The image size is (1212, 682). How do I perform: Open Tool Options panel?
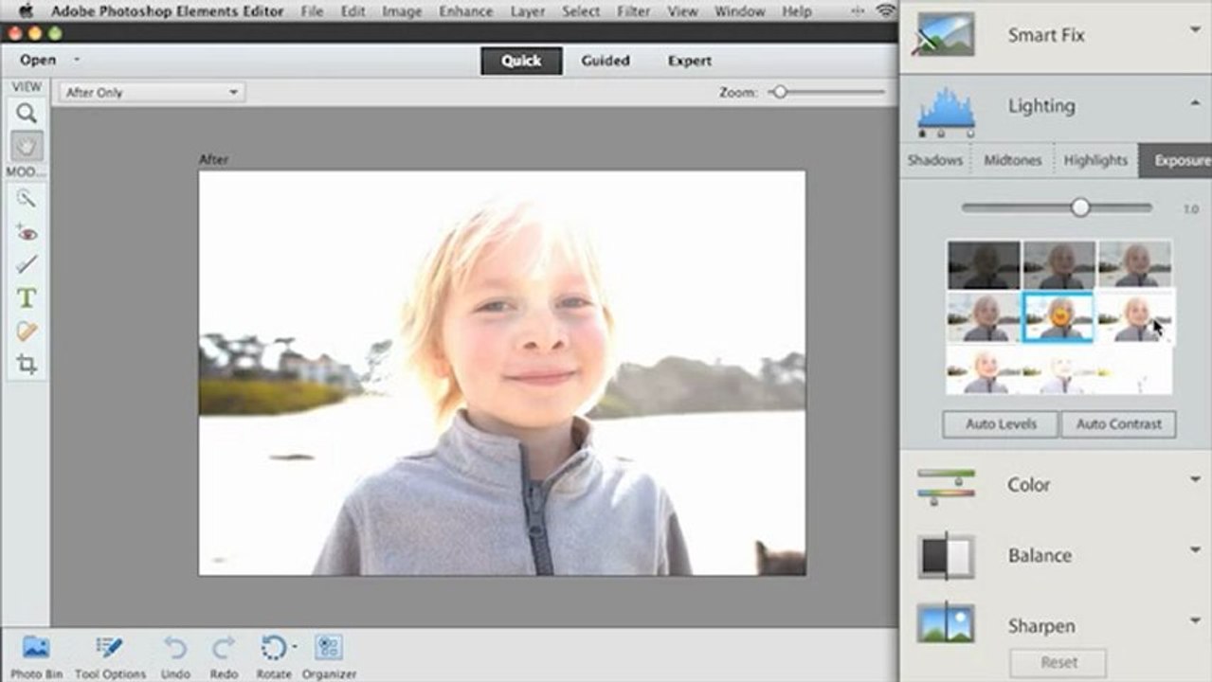(x=110, y=656)
